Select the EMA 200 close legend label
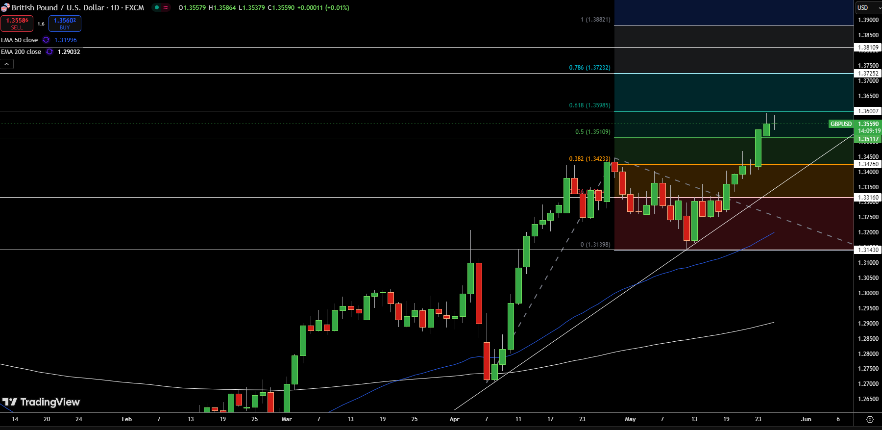The image size is (882, 430). tap(21, 52)
